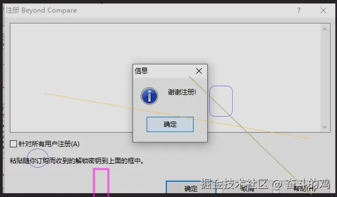The image size is (337, 197).
Task: Click the 粘贴随你订购而收到的解锁密钥 instruction text
Action: [x=77, y=161]
